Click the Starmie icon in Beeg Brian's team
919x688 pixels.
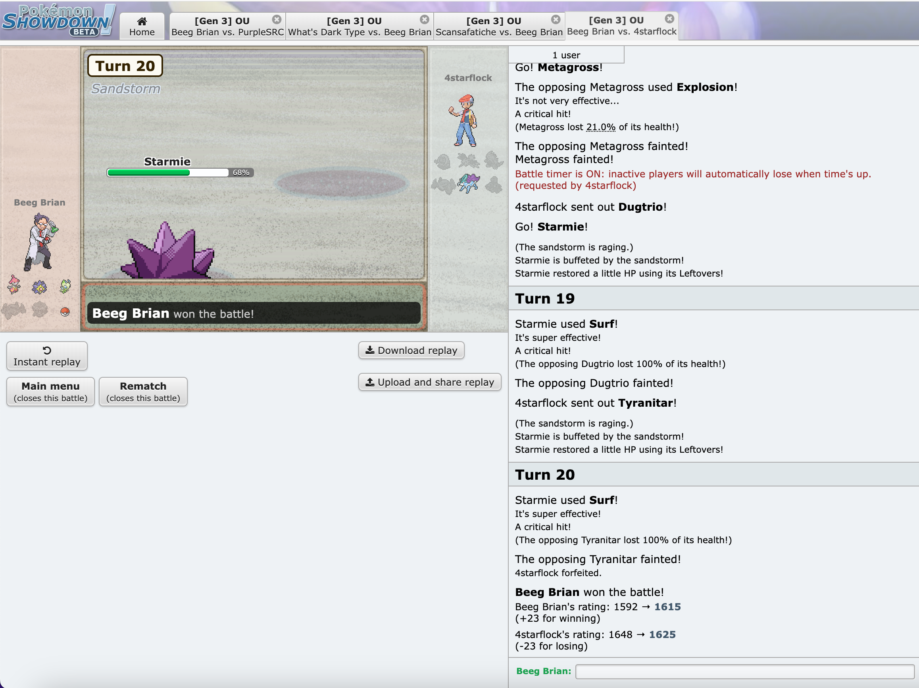click(39, 287)
